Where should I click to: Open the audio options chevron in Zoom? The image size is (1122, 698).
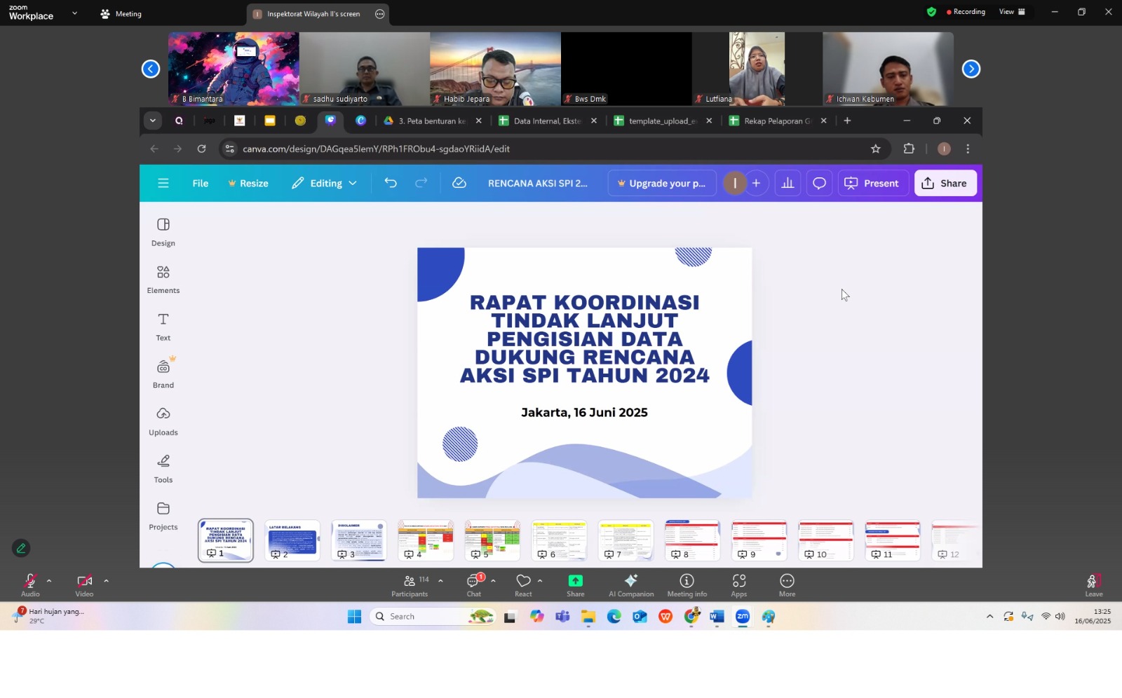tap(49, 581)
